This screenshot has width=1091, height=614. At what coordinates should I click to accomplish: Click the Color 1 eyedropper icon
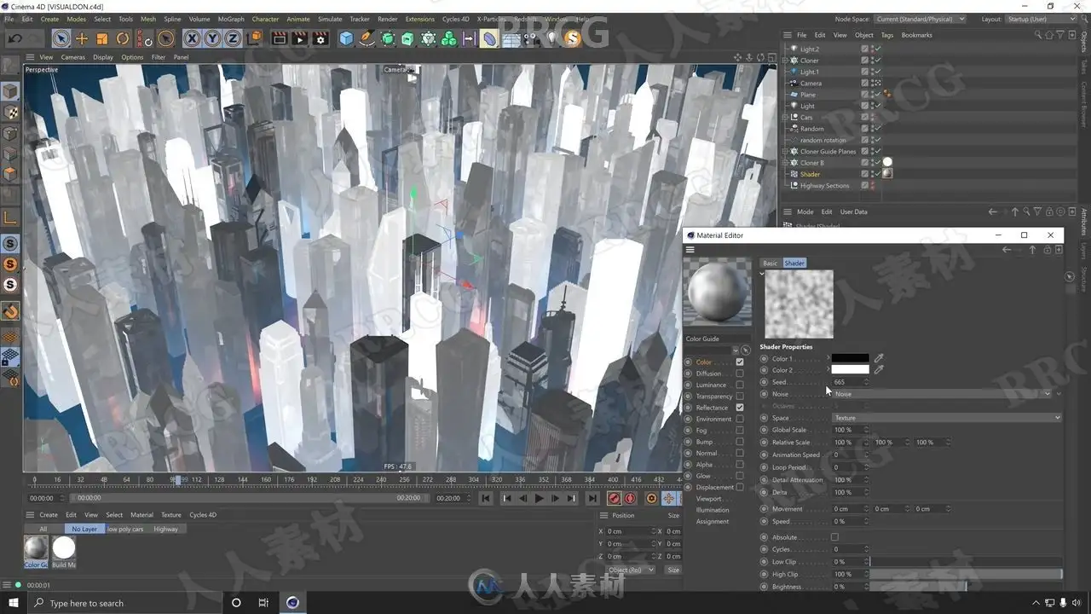[x=879, y=358]
